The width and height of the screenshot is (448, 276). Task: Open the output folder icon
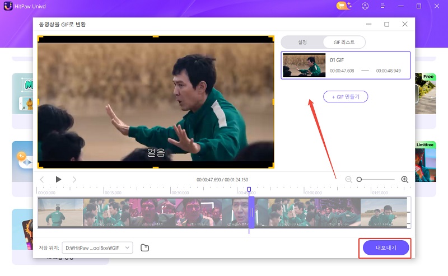tap(145, 247)
